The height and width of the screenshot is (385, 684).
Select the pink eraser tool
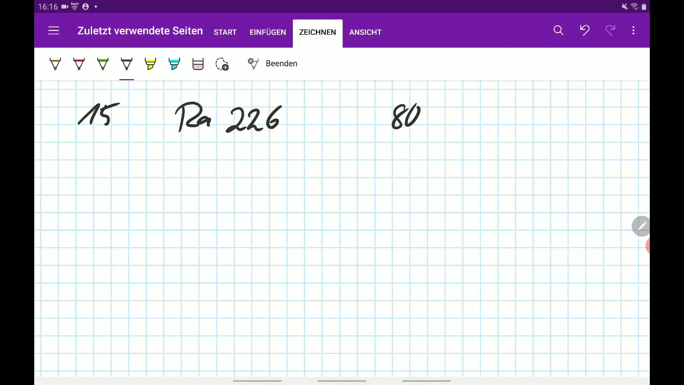pyautogui.click(x=198, y=64)
